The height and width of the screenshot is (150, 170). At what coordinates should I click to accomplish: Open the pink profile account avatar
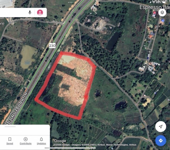pyautogui.click(x=40, y=12)
